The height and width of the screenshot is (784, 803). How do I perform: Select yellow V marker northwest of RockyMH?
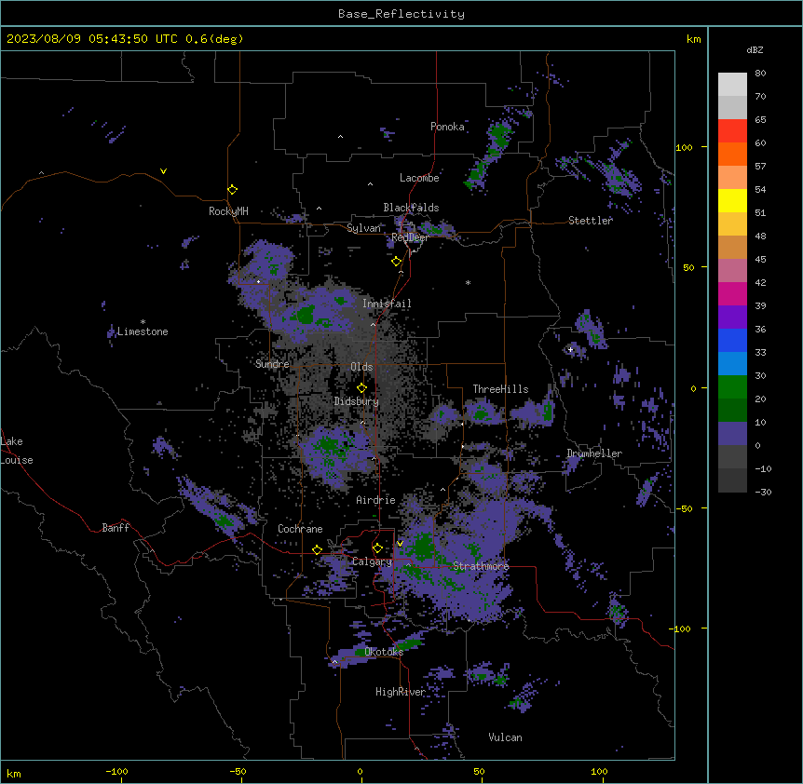163,171
